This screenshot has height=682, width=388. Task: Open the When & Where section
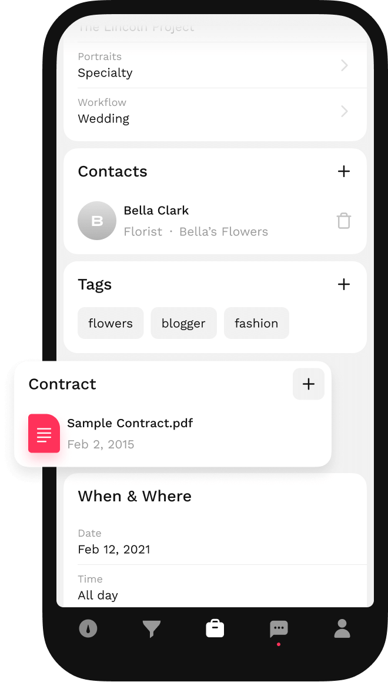(x=135, y=496)
